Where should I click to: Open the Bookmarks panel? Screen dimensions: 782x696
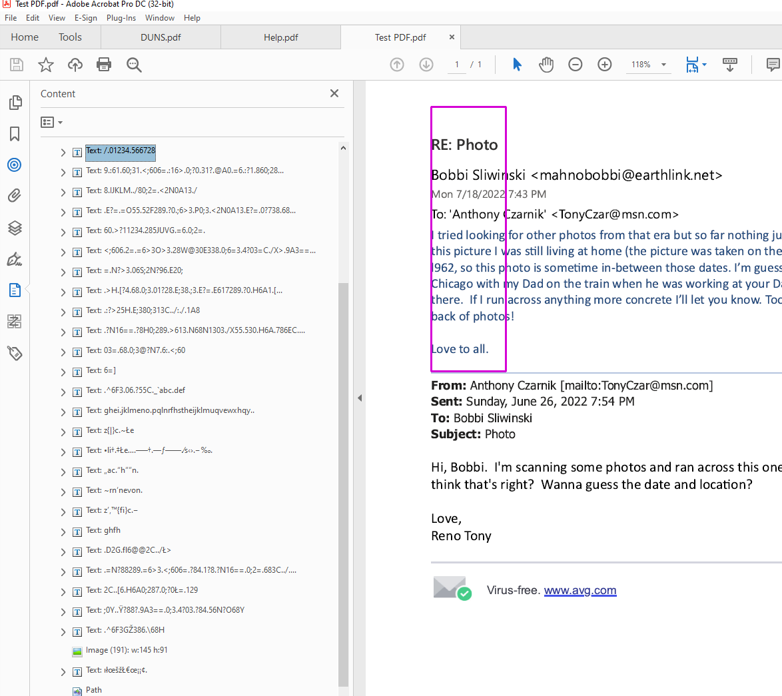click(x=15, y=133)
